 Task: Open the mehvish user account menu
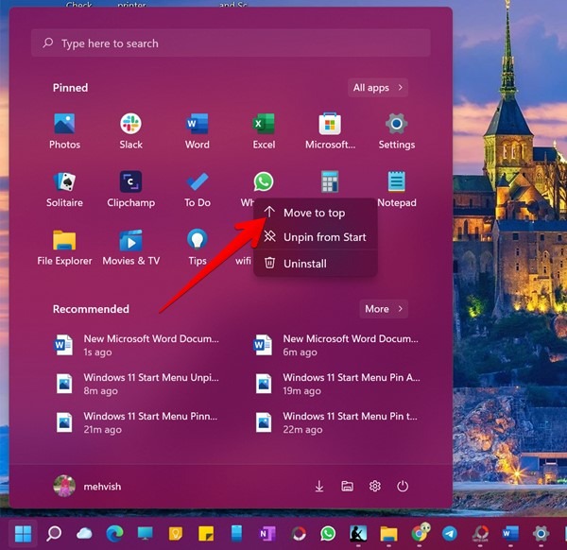coord(87,486)
